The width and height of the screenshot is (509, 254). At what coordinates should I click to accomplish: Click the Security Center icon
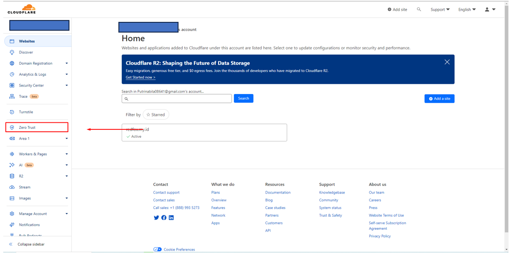coord(12,85)
